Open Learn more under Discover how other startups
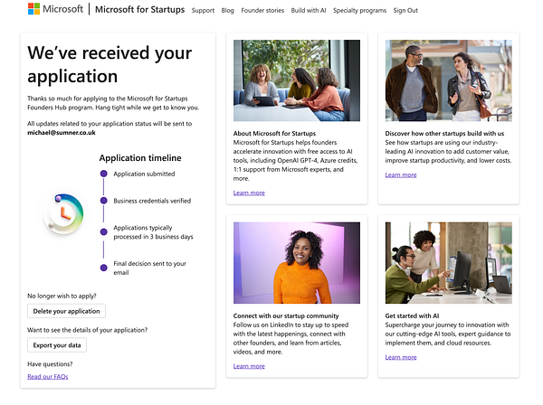 tap(401, 174)
